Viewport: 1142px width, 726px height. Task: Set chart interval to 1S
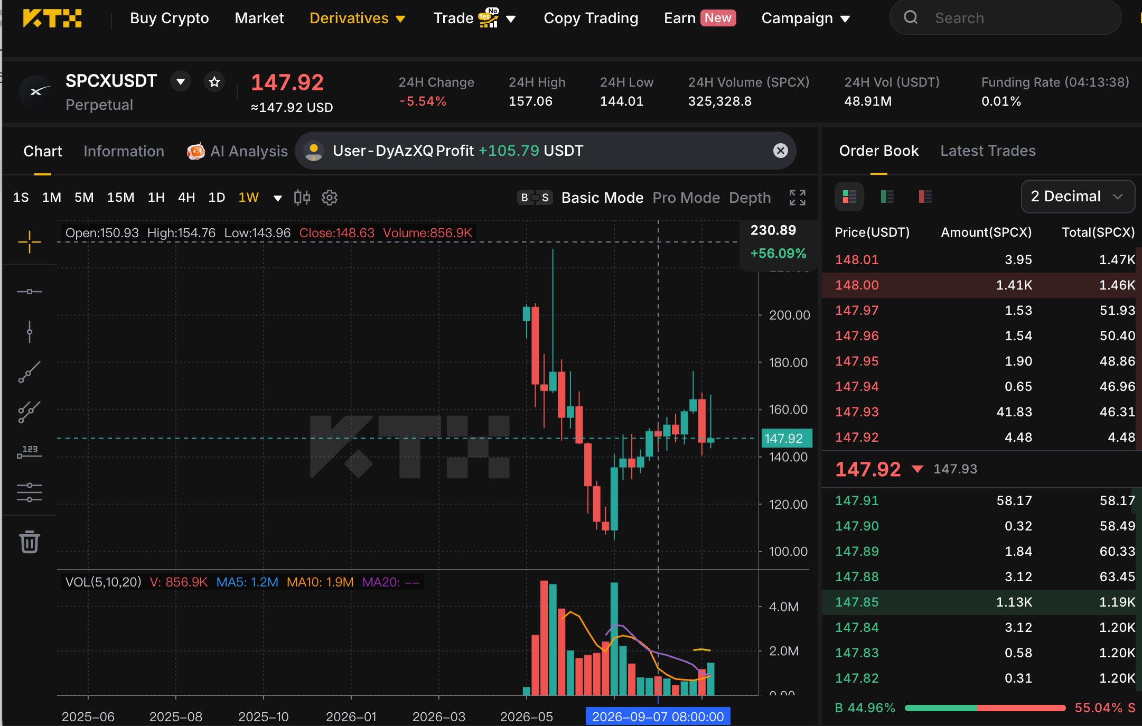(21, 198)
